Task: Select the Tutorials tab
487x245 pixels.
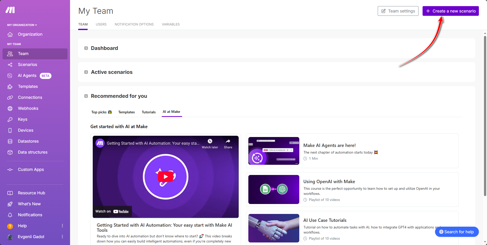Action: [x=149, y=112]
